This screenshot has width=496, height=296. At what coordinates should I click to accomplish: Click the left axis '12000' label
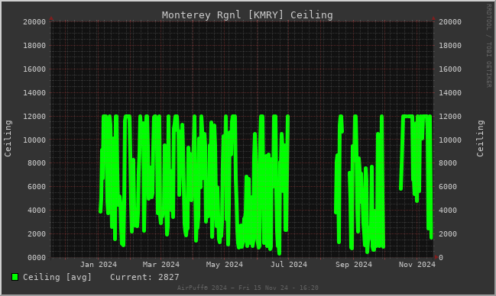tap(34, 116)
